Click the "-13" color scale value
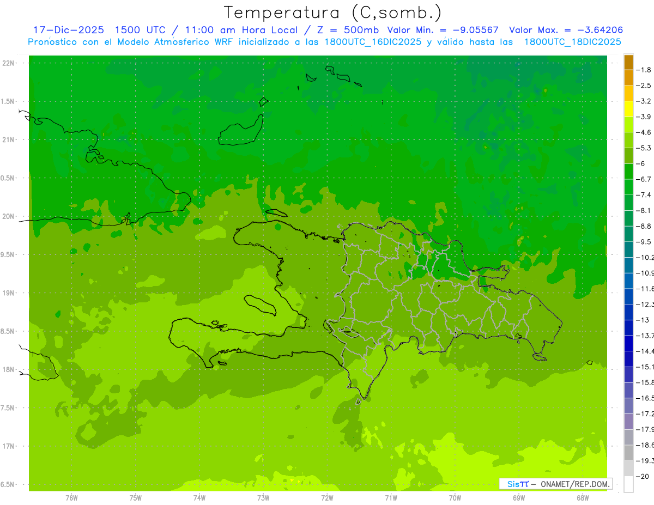 pos(643,320)
